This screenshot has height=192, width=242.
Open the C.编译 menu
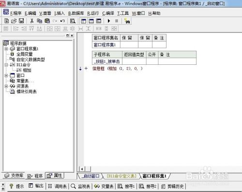(x=108, y=13)
